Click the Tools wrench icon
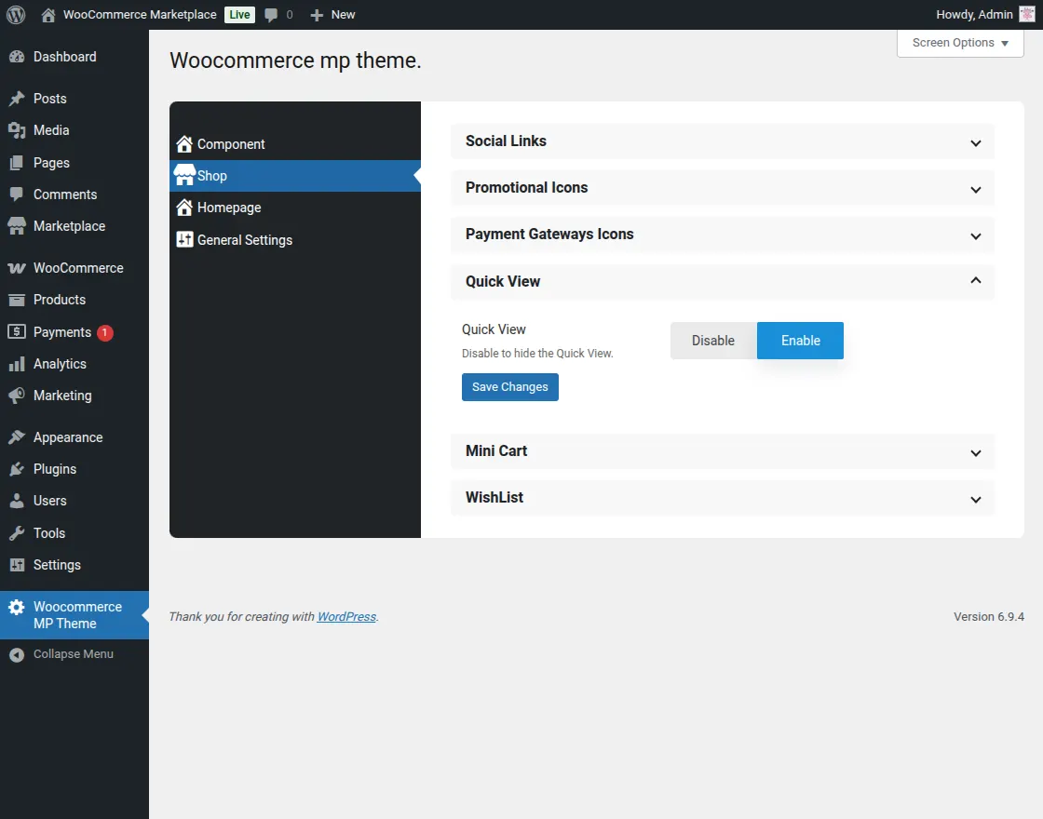 pos(17,533)
